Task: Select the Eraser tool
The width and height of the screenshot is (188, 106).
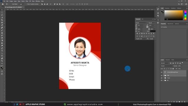Action: 2,38
